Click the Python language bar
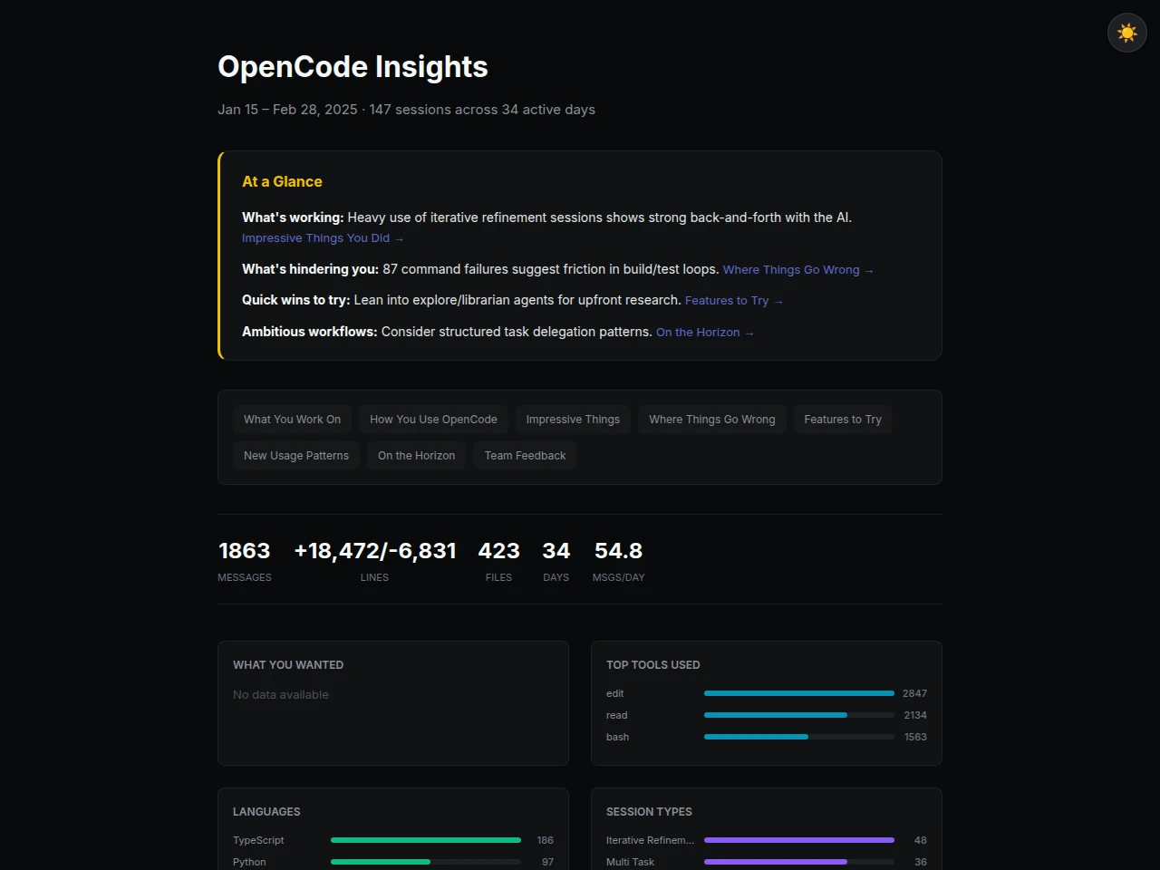Viewport: 1160px width, 870px height. click(x=426, y=862)
